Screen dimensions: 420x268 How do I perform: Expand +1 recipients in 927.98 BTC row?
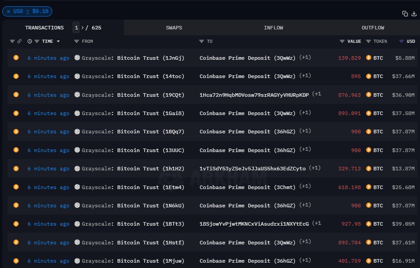coord(316,223)
